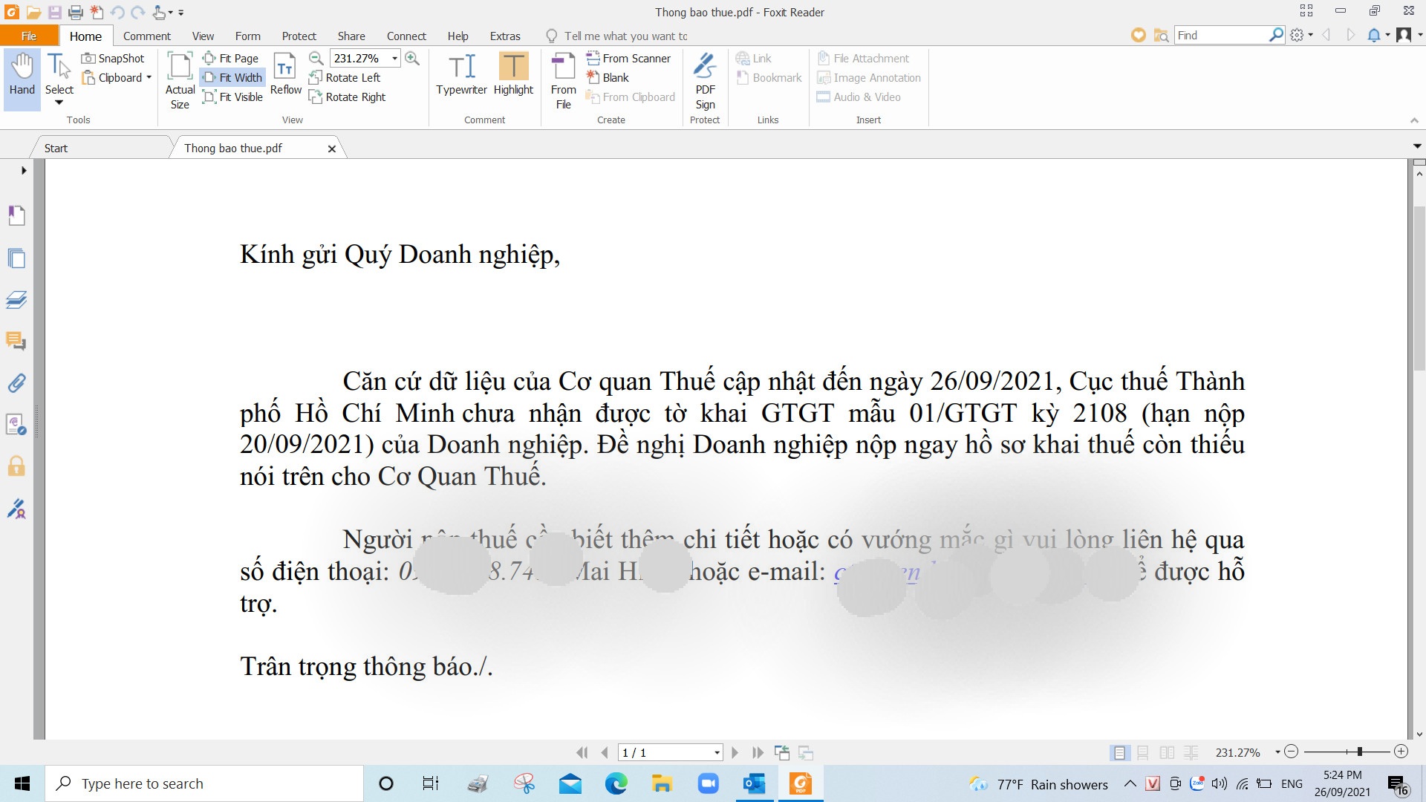Open the Protect ribbon tab
Screen dimensions: 1426x802
pyautogui.click(x=299, y=36)
